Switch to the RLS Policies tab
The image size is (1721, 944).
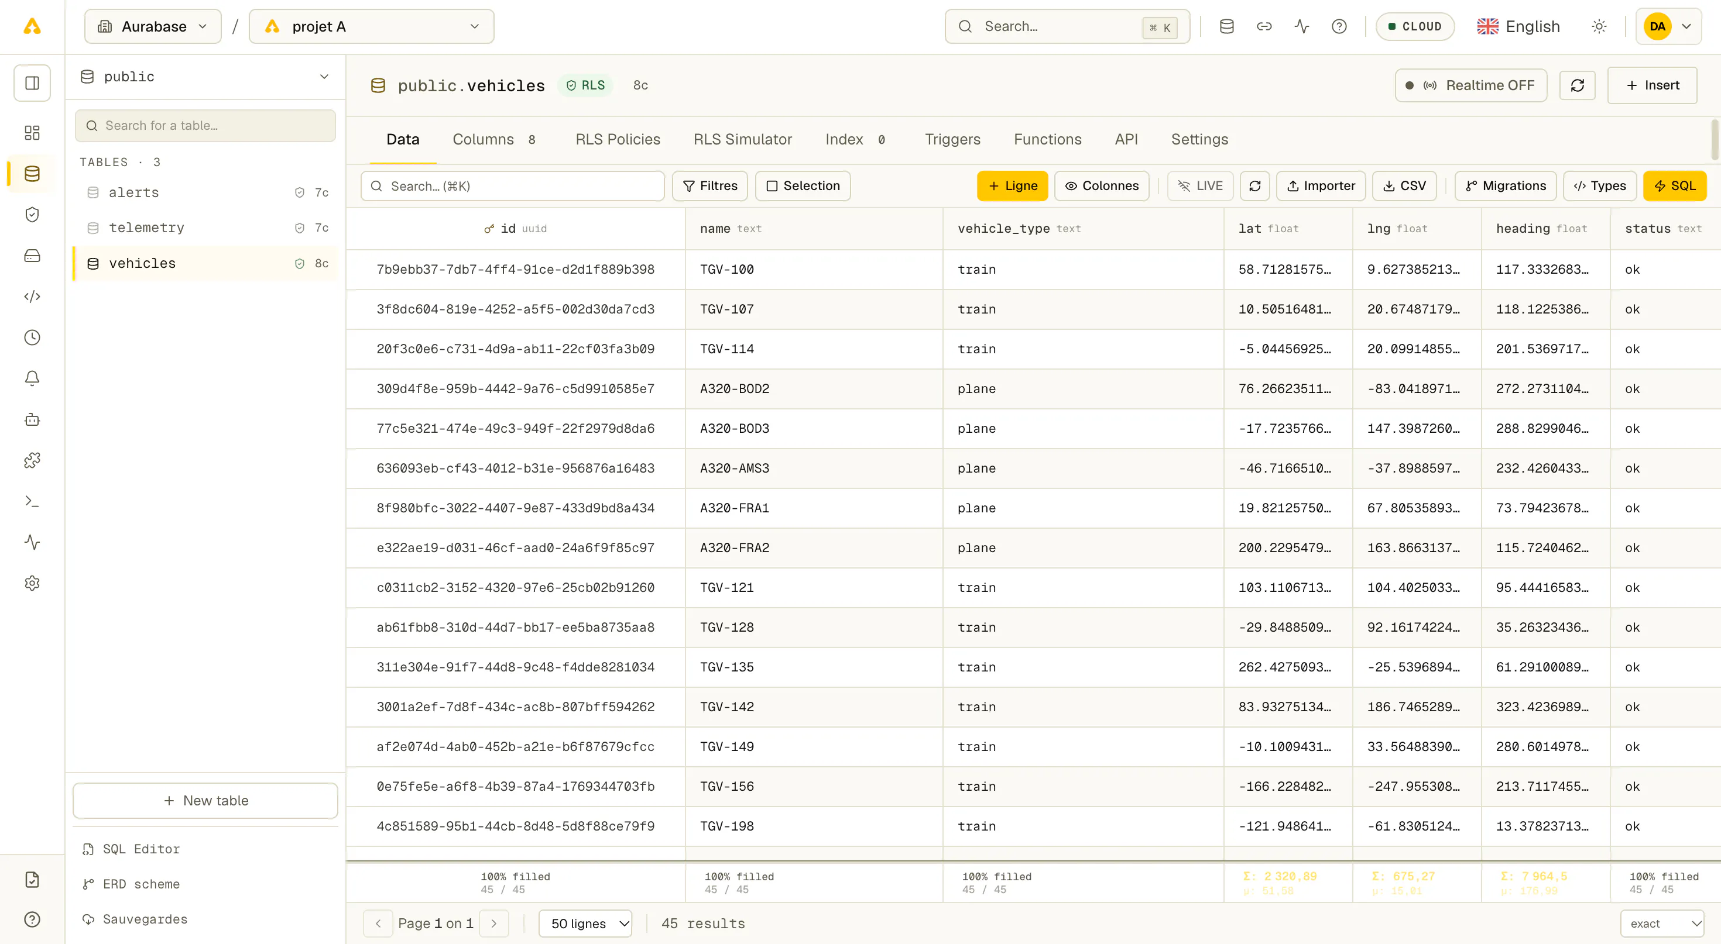tap(618, 140)
